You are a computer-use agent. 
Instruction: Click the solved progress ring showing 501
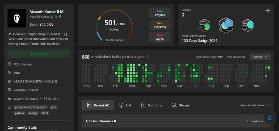[114, 25]
